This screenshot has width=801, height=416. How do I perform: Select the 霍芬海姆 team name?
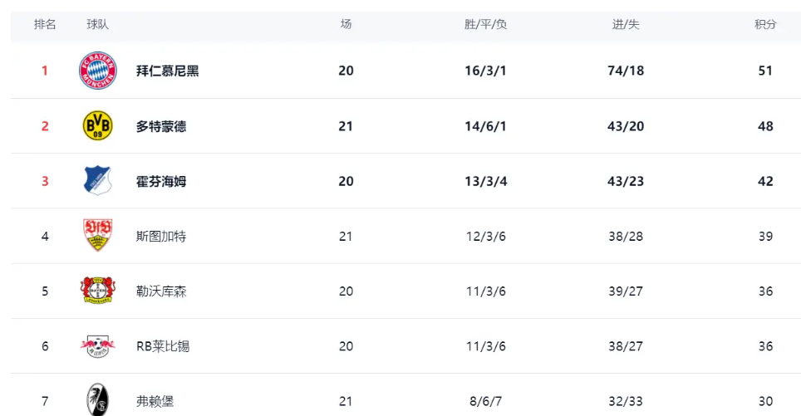pos(161,181)
